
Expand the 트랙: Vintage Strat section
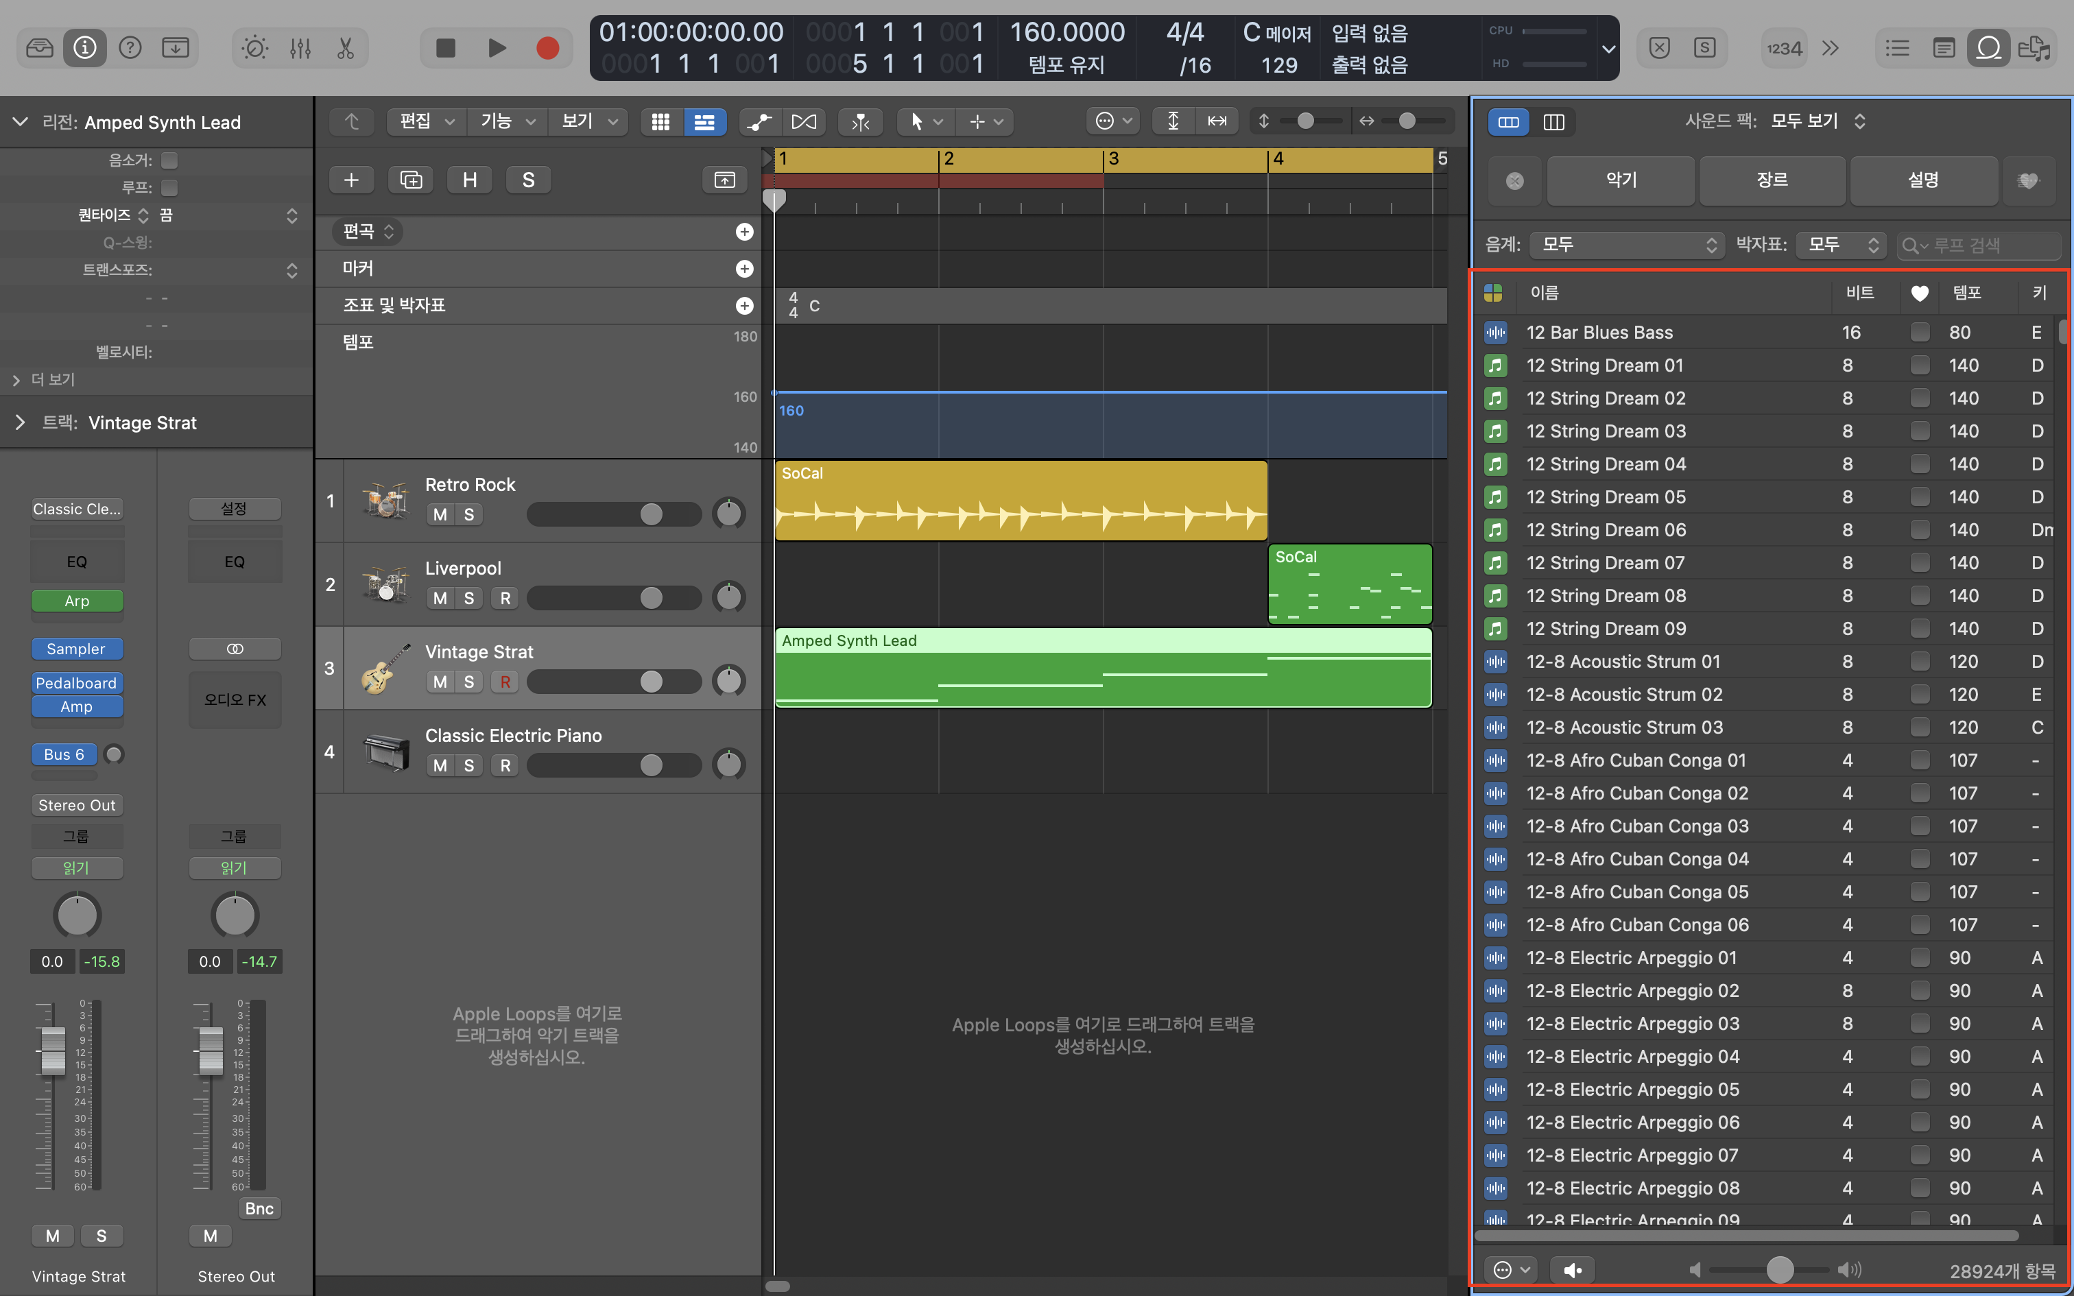19,422
